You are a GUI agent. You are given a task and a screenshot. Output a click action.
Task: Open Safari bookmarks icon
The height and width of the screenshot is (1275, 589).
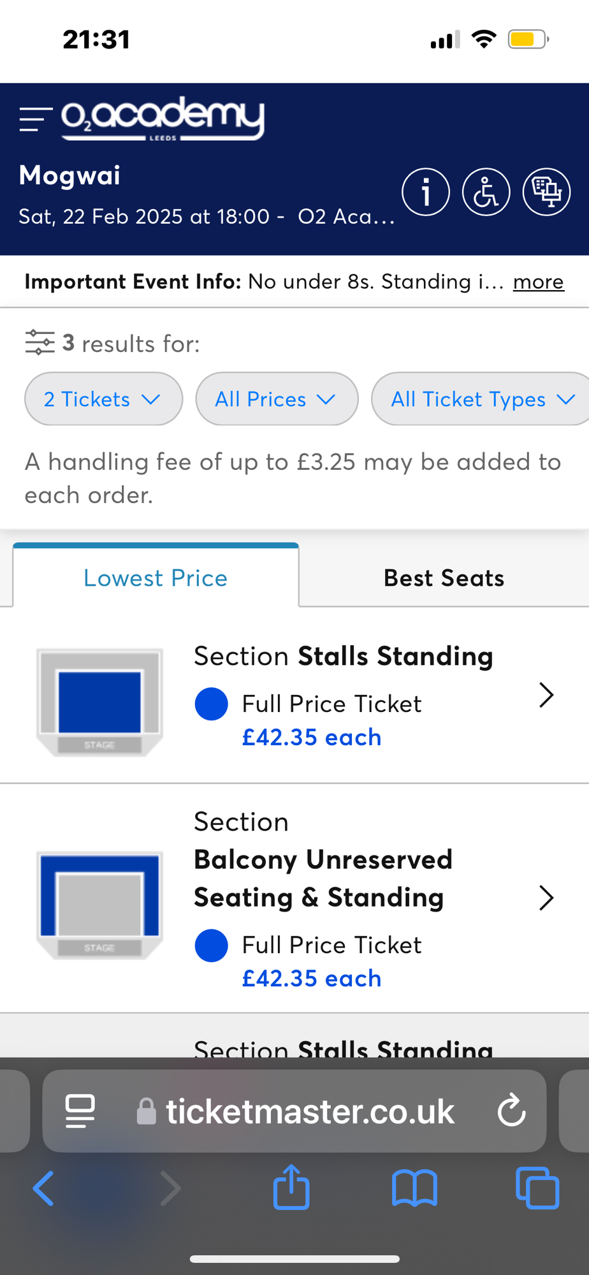tap(414, 1188)
